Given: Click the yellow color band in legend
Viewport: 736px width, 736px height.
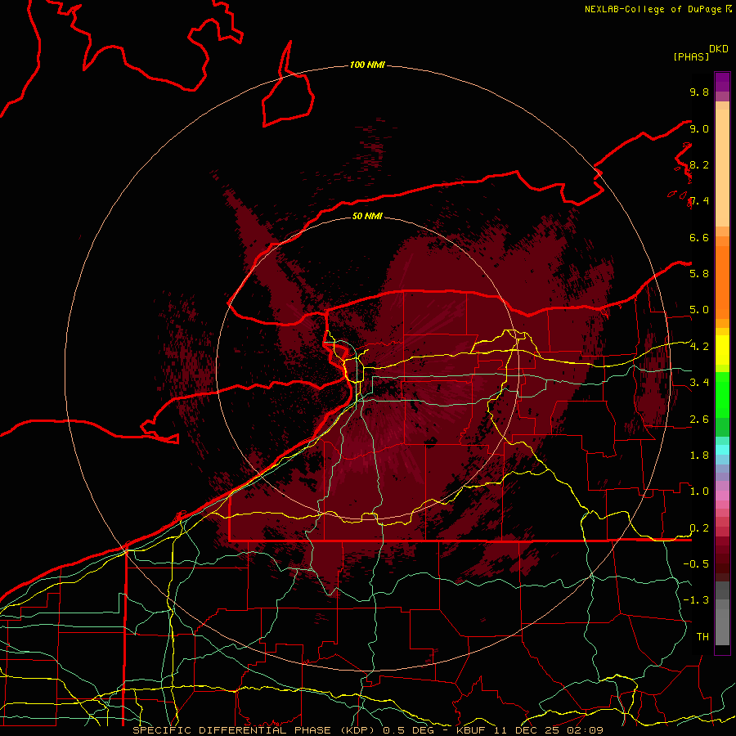Looking at the screenshot, I should coord(722,350).
